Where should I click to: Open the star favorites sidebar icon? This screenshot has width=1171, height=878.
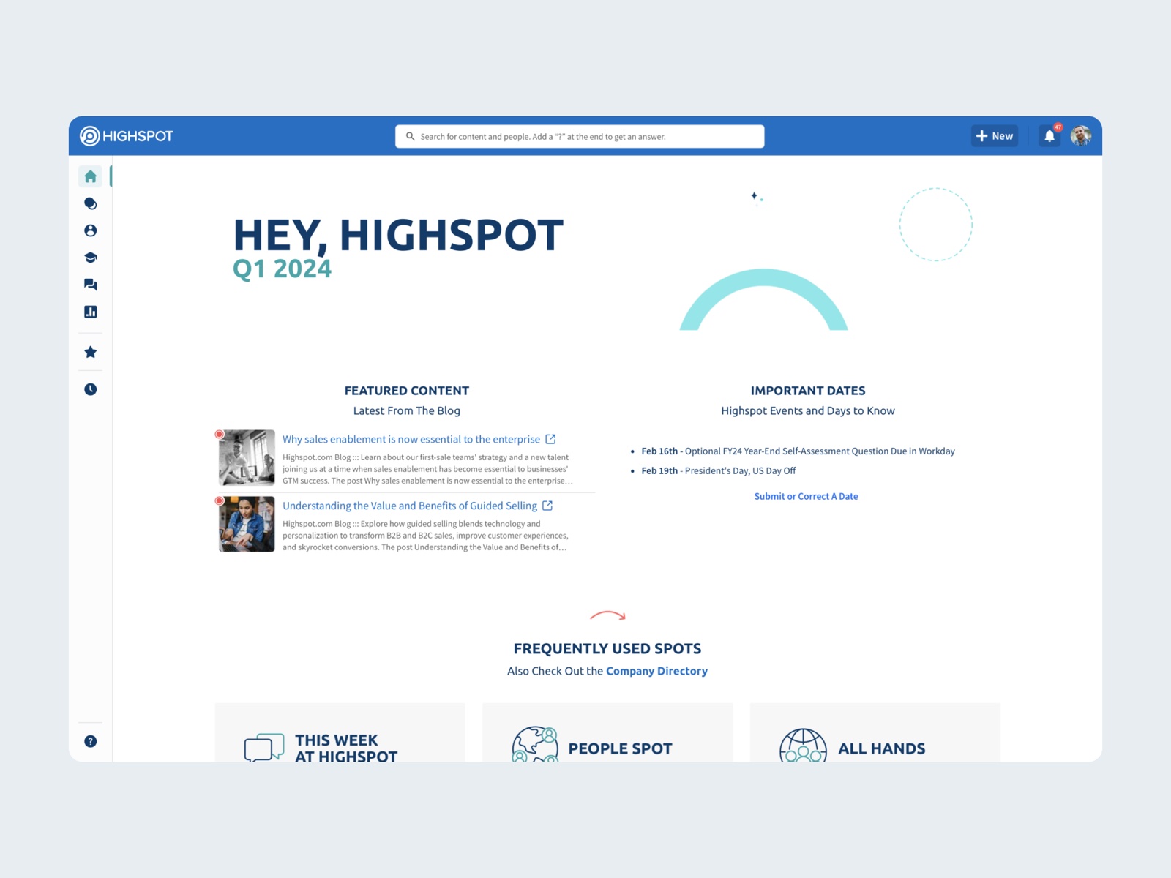click(91, 352)
